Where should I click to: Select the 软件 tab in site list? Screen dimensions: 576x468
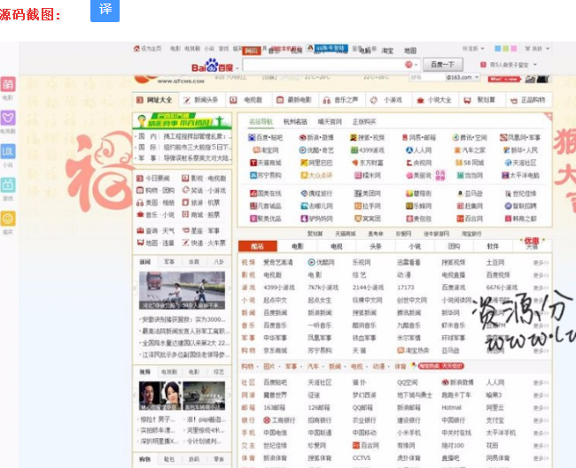click(493, 247)
